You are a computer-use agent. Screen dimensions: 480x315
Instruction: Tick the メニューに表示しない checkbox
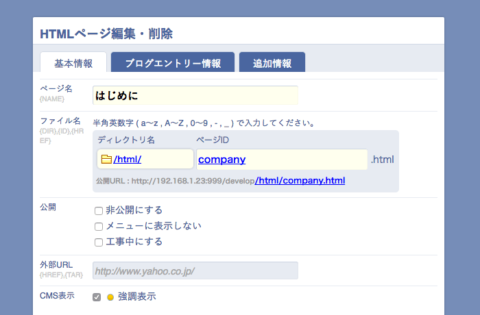pyautogui.click(x=99, y=226)
